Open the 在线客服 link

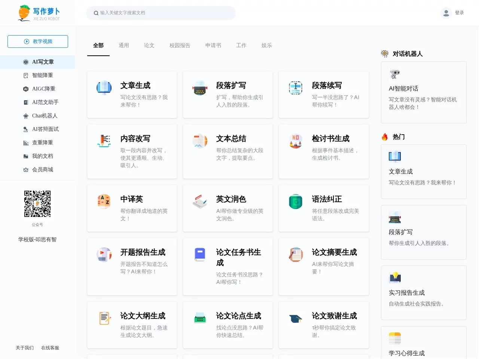[50, 348]
